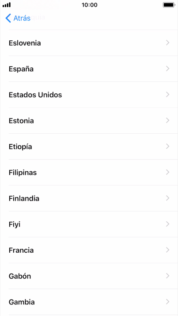
Task: Tap the blue back arrow icon
Action: (8, 18)
